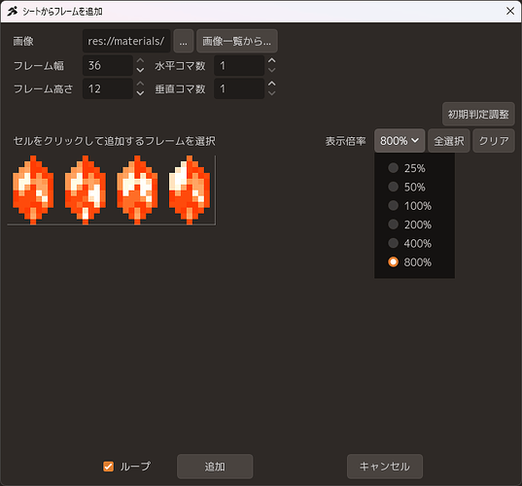The width and height of the screenshot is (522, 486).
Task: Click the 追加 button
Action: pos(215,467)
